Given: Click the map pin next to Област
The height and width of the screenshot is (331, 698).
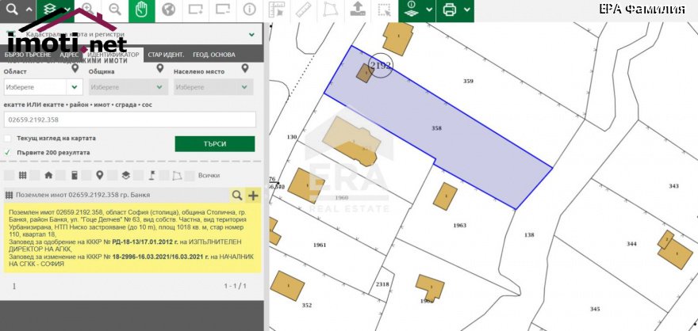Looking at the screenshot, I should [x=75, y=68].
